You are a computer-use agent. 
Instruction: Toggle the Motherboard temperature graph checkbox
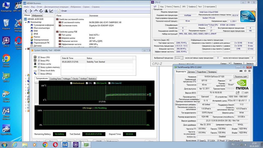(x=71, y=83)
